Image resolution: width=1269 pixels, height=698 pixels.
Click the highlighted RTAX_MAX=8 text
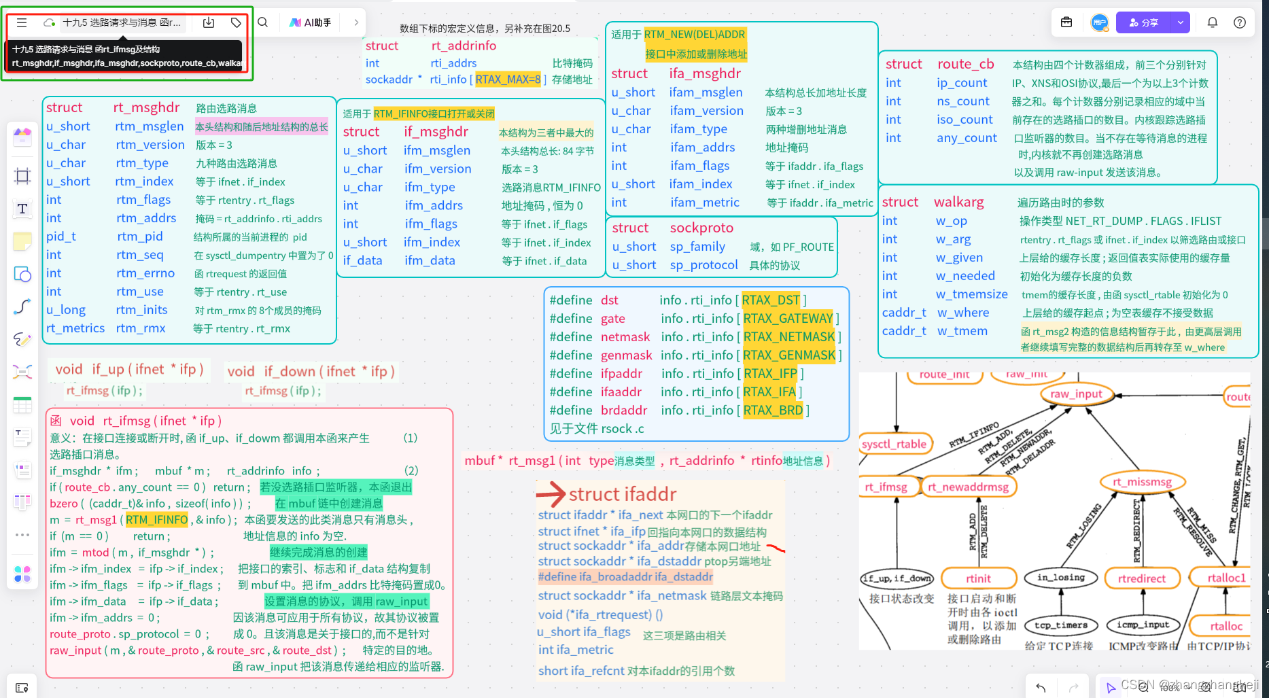click(x=508, y=80)
